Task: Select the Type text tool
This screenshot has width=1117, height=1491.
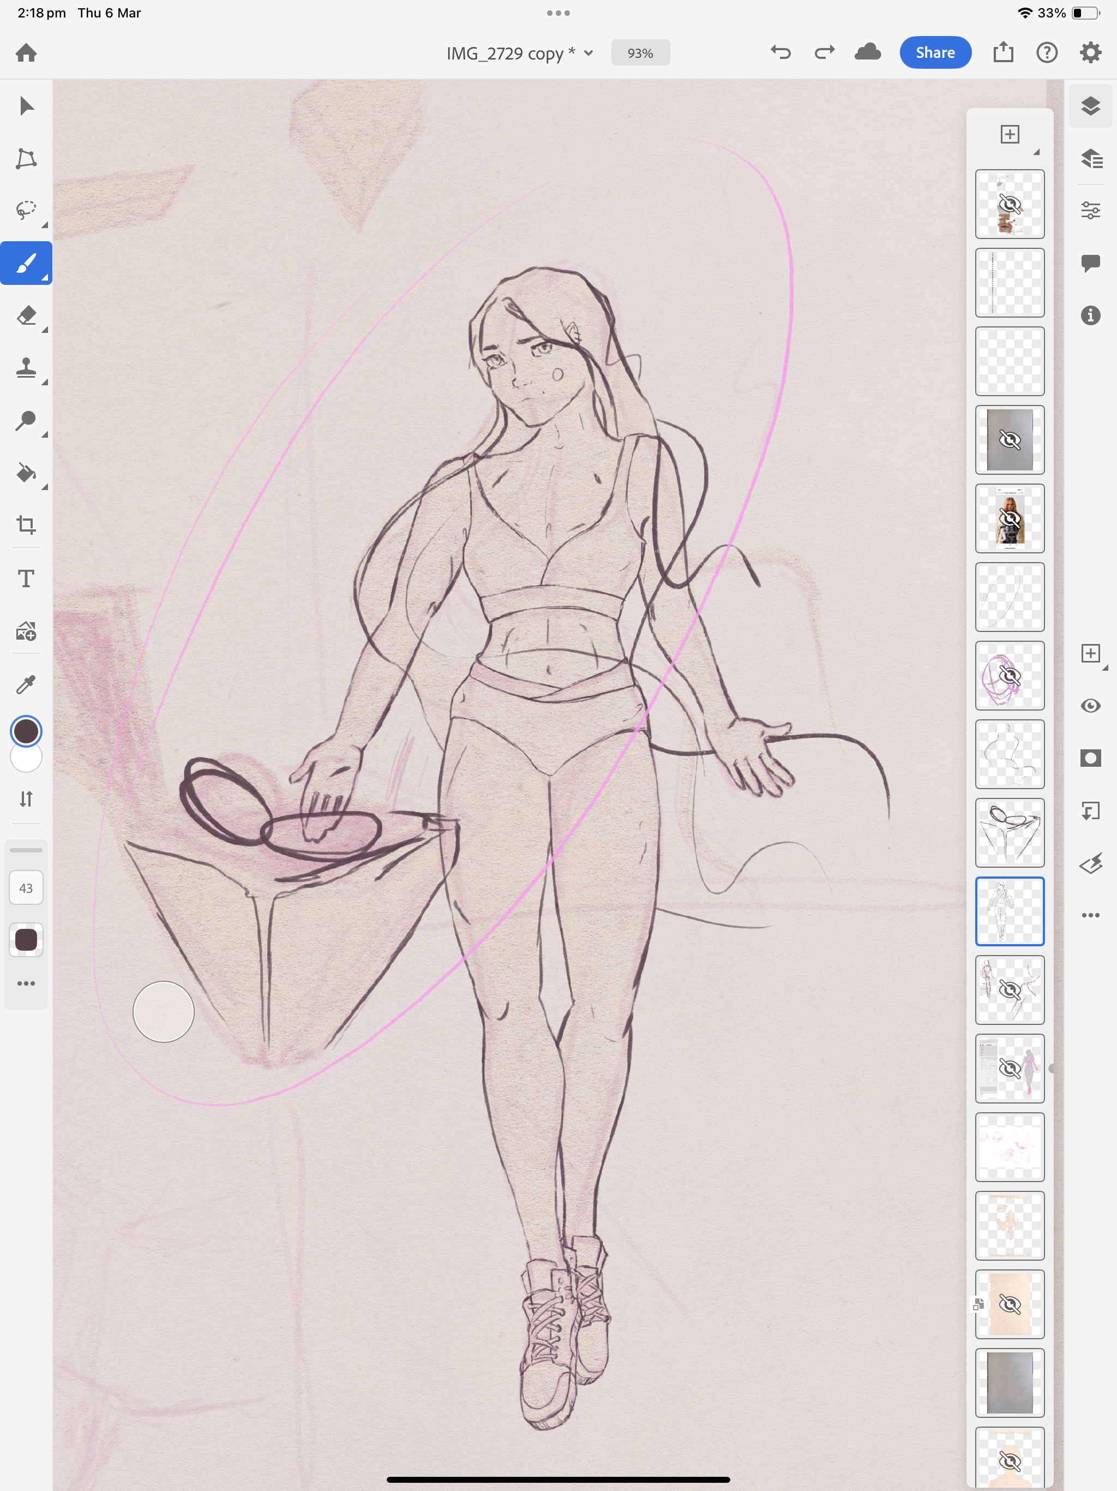Action: (26, 578)
